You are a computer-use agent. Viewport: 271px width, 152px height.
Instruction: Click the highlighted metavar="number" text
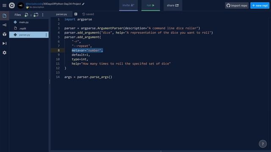pyautogui.click(x=87, y=50)
